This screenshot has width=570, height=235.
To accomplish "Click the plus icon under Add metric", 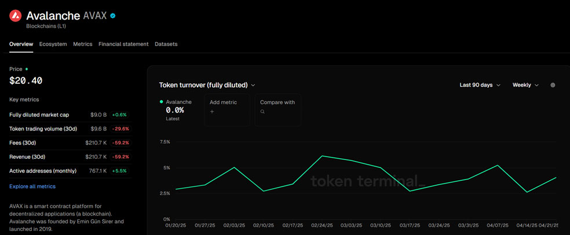I will point(212,112).
